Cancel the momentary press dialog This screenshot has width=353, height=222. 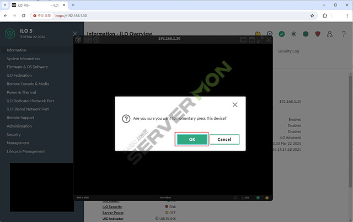click(x=224, y=139)
